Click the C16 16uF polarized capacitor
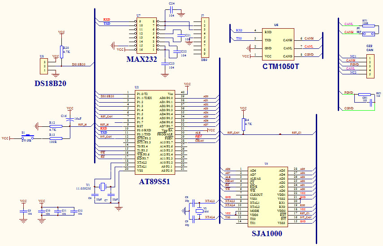This screenshot has height=246, width=383. [70, 119]
